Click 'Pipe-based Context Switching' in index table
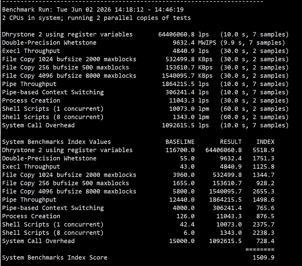302x266 pixels. coord(53,208)
